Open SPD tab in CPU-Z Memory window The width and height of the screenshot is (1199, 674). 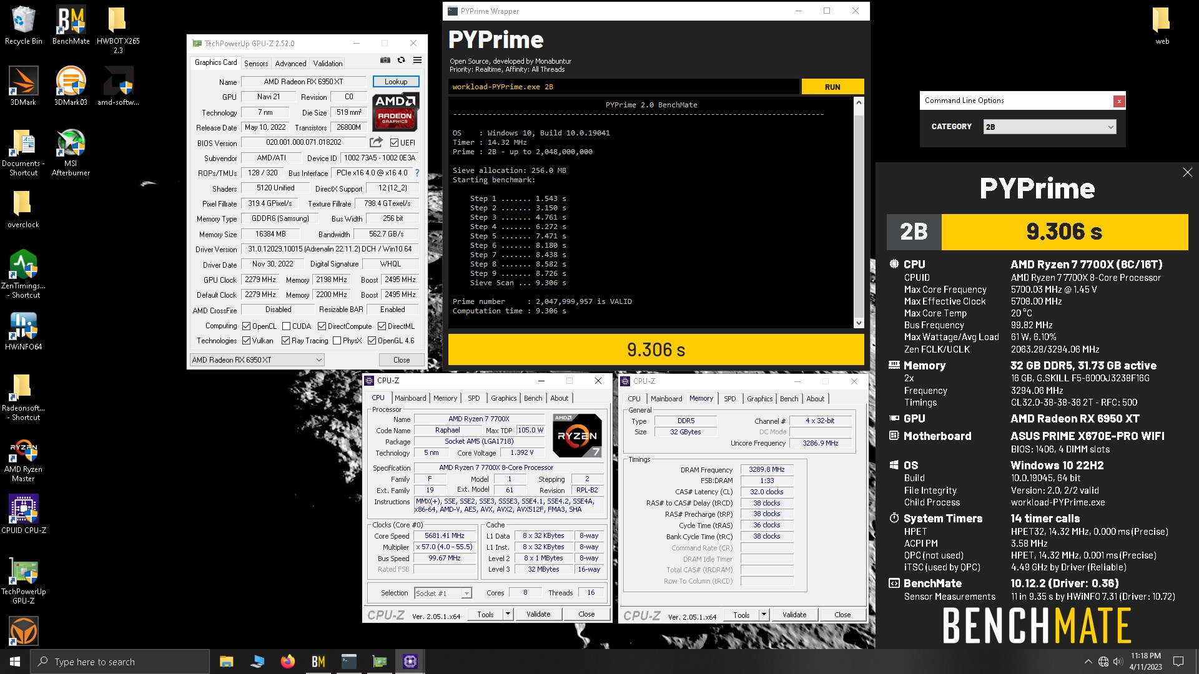click(729, 399)
